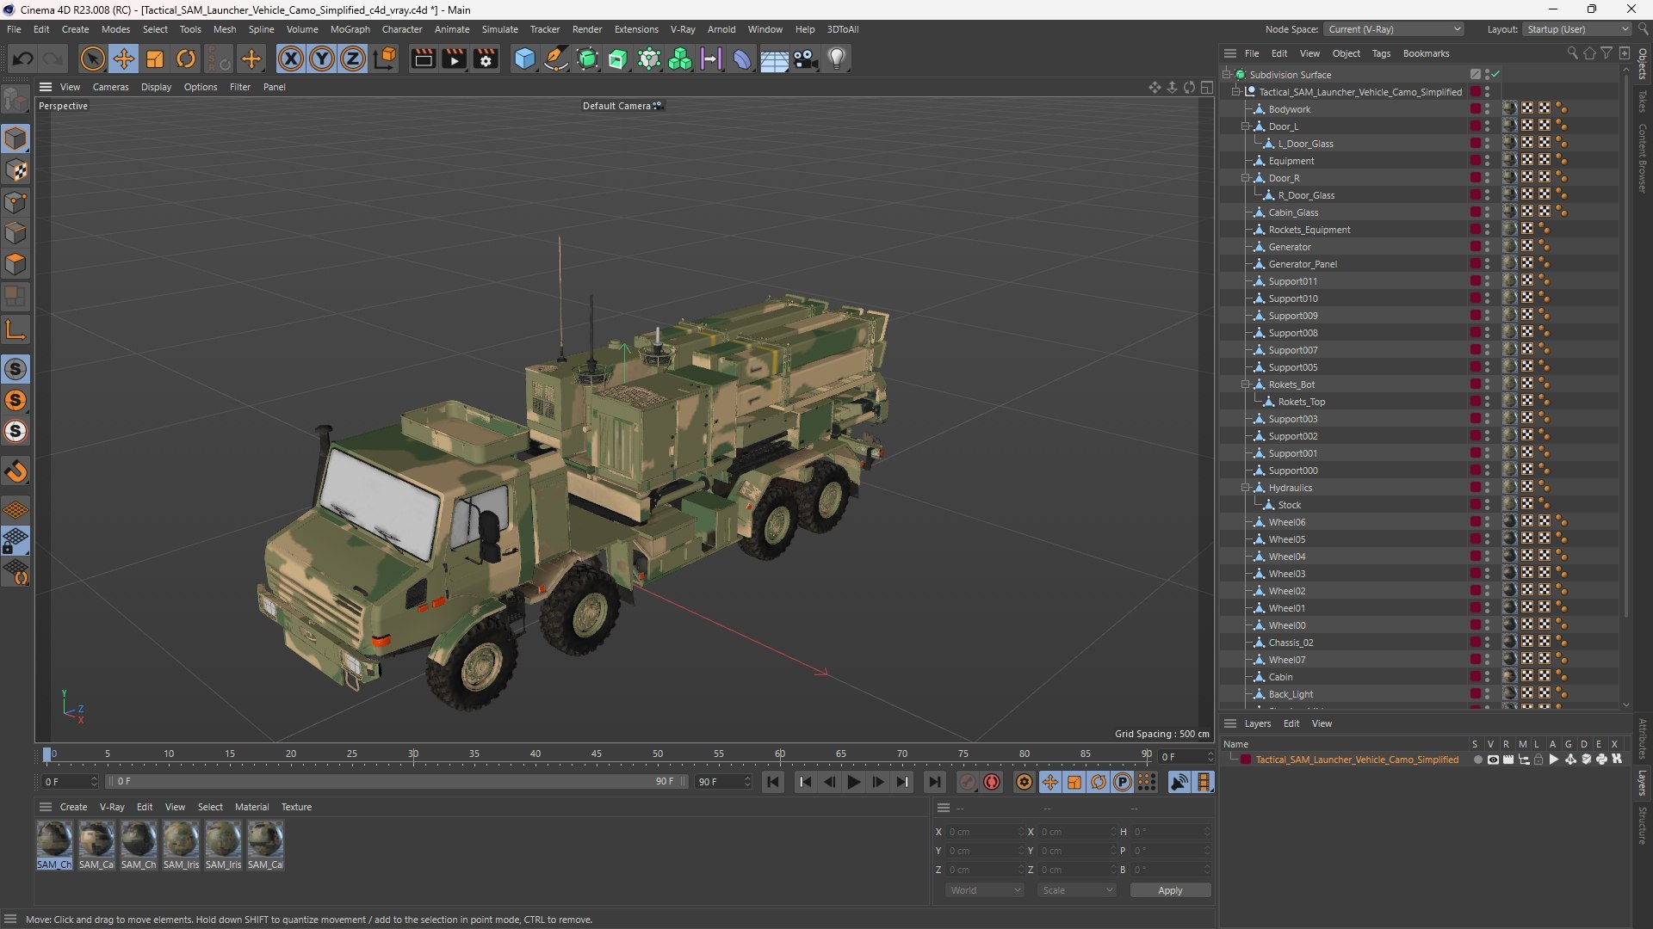Activate the Rotate tool
The width and height of the screenshot is (1653, 929).
click(186, 58)
